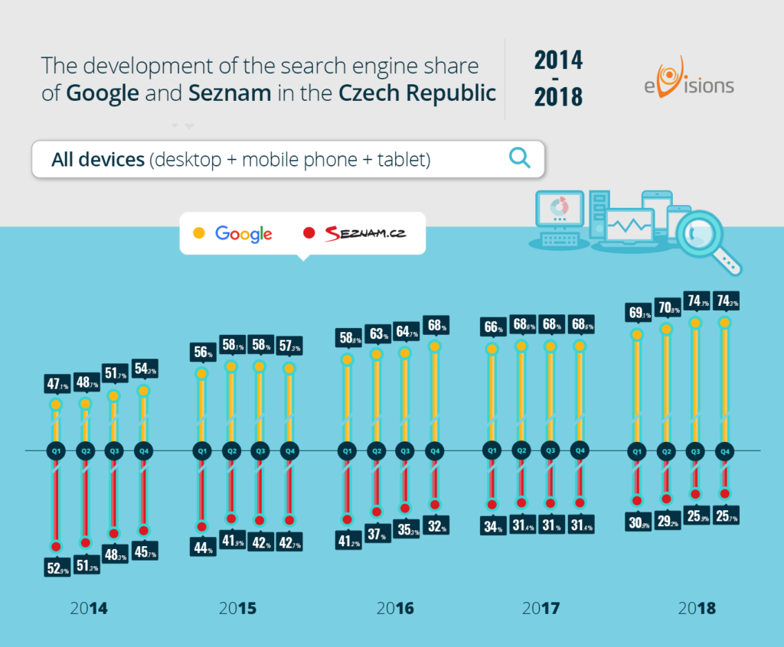The height and width of the screenshot is (647, 784).
Task: Click Seznam's 52% label for Q1 2014
Action: pos(57,567)
